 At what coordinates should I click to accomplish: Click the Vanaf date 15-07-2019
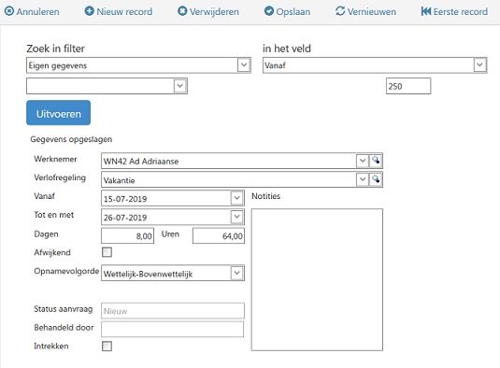(x=125, y=199)
